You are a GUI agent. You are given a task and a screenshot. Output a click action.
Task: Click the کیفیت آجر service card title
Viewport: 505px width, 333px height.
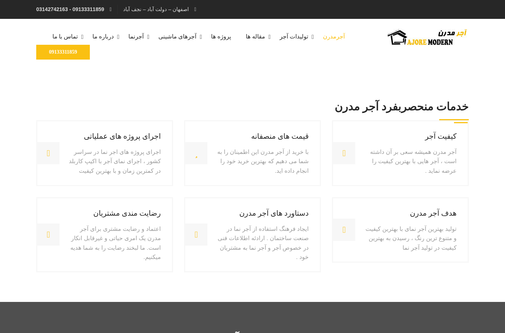click(x=441, y=136)
